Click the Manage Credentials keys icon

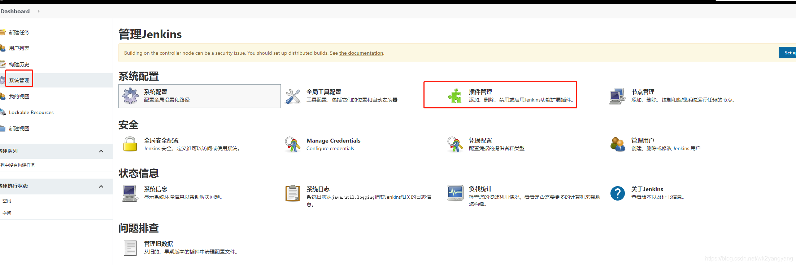292,144
